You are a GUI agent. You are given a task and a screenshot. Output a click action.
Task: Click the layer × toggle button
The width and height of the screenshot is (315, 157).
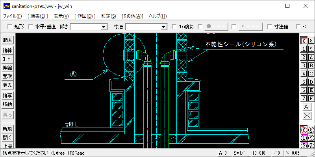pyautogui.click(x=308, y=115)
